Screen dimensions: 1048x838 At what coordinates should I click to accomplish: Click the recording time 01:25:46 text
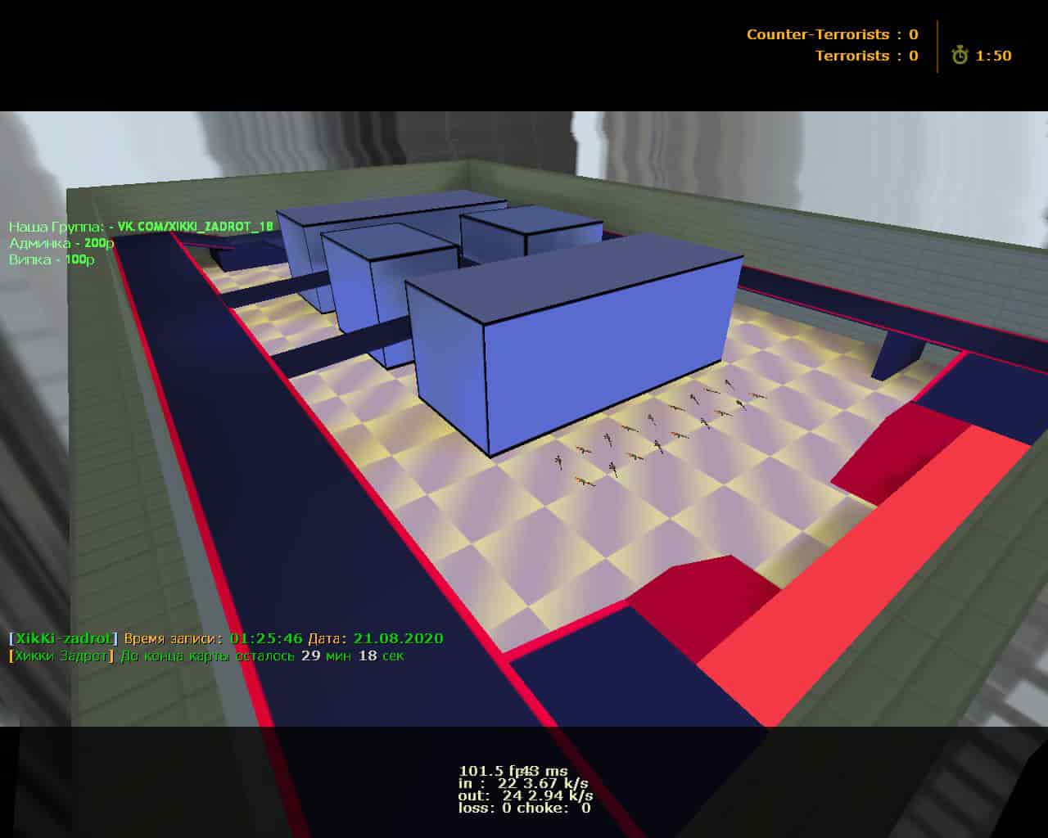point(266,638)
